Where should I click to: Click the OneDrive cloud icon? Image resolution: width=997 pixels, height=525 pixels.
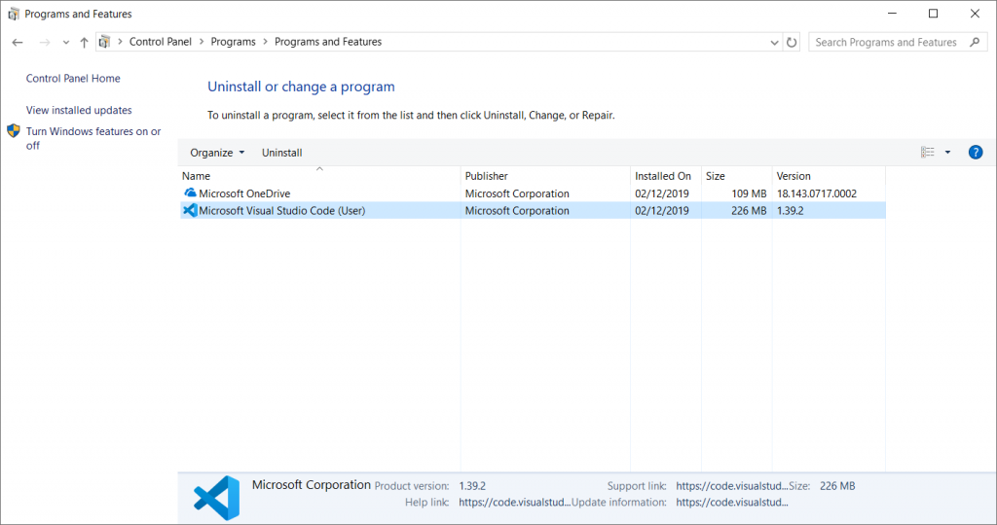pyautogui.click(x=190, y=192)
